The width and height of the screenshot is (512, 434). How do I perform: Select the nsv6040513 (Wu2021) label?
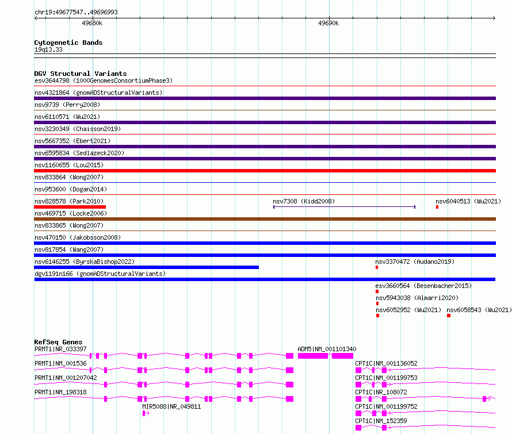coord(468,201)
